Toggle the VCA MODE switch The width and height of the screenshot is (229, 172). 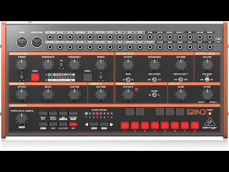(207, 80)
